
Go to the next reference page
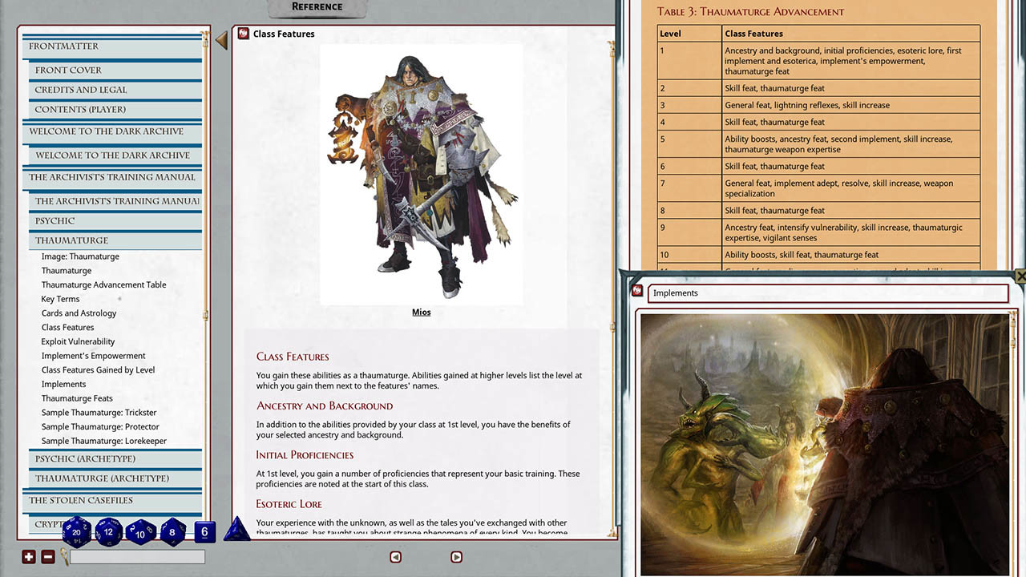click(x=456, y=556)
